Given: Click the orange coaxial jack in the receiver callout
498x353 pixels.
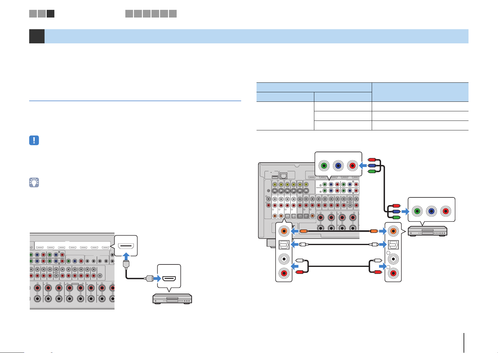Looking at the screenshot, I should click(284, 231).
